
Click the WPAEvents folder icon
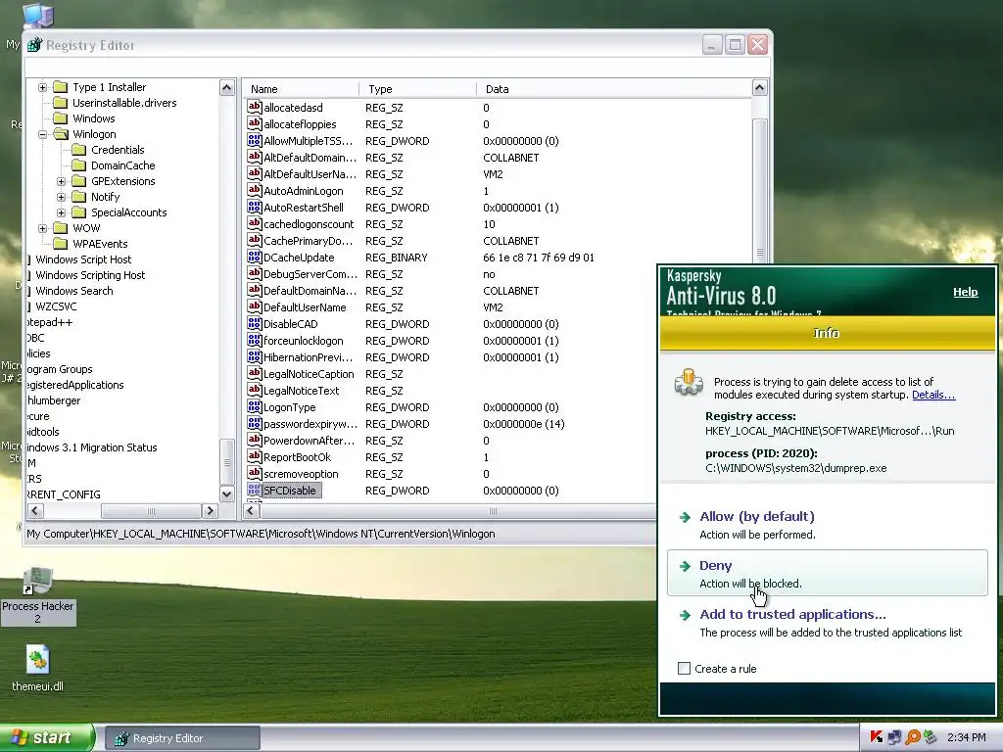pos(60,244)
